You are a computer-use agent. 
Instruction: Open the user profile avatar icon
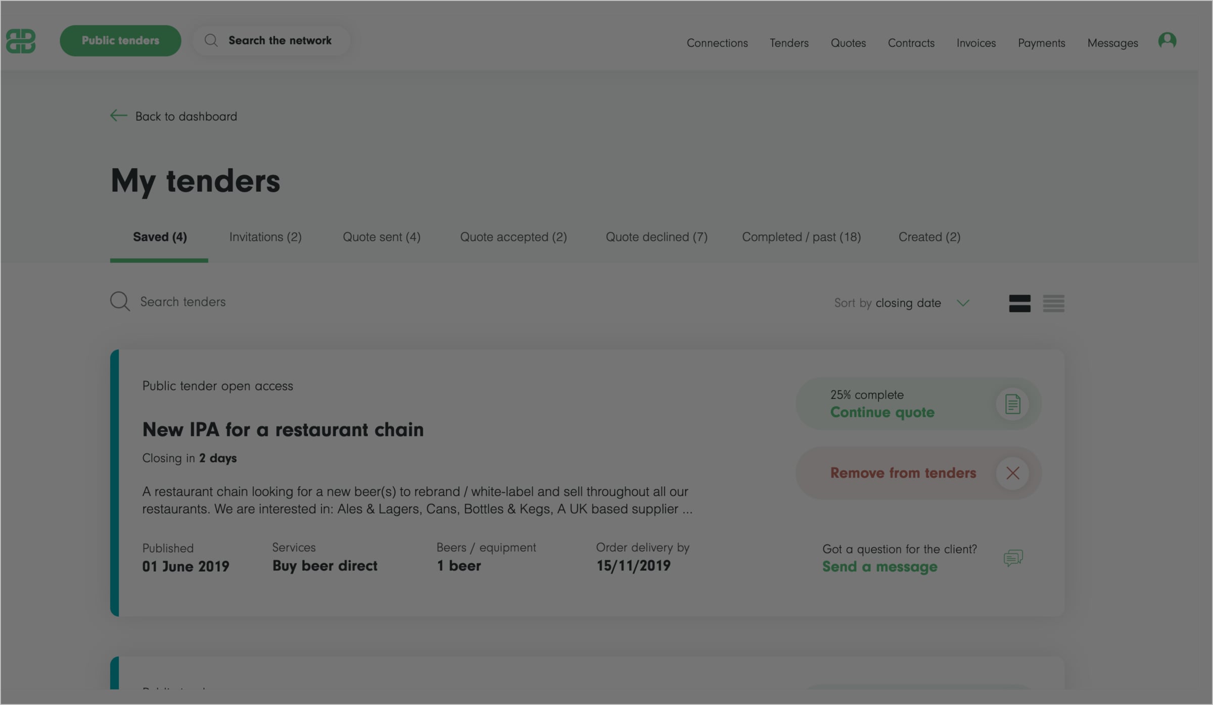(1167, 40)
